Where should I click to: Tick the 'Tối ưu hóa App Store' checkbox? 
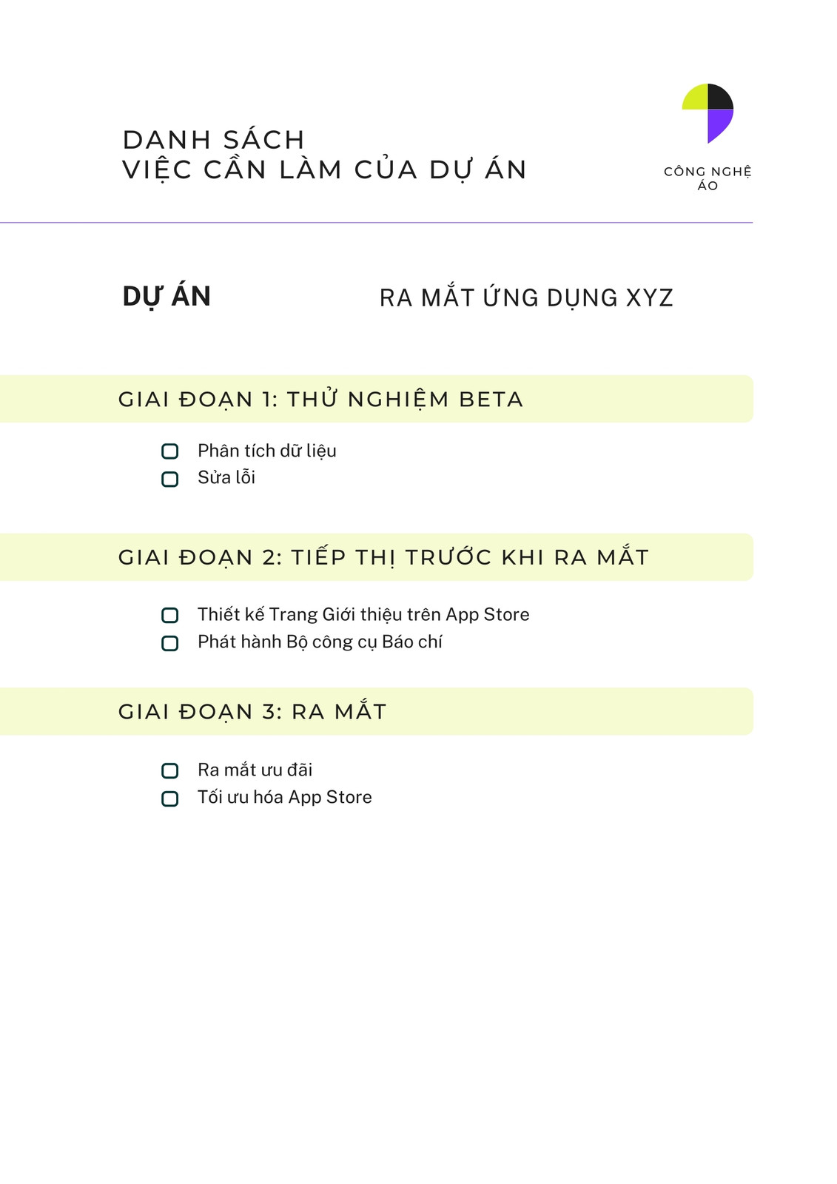click(170, 798)
